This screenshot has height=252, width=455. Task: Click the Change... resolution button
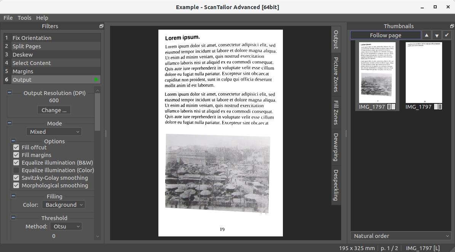54,110
